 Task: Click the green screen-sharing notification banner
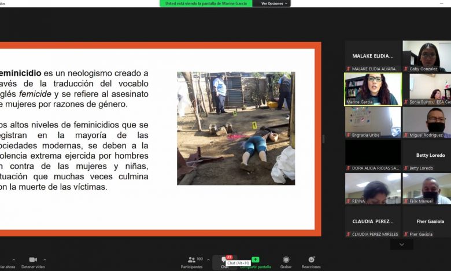pyautogui.click(x=206, y=3)
